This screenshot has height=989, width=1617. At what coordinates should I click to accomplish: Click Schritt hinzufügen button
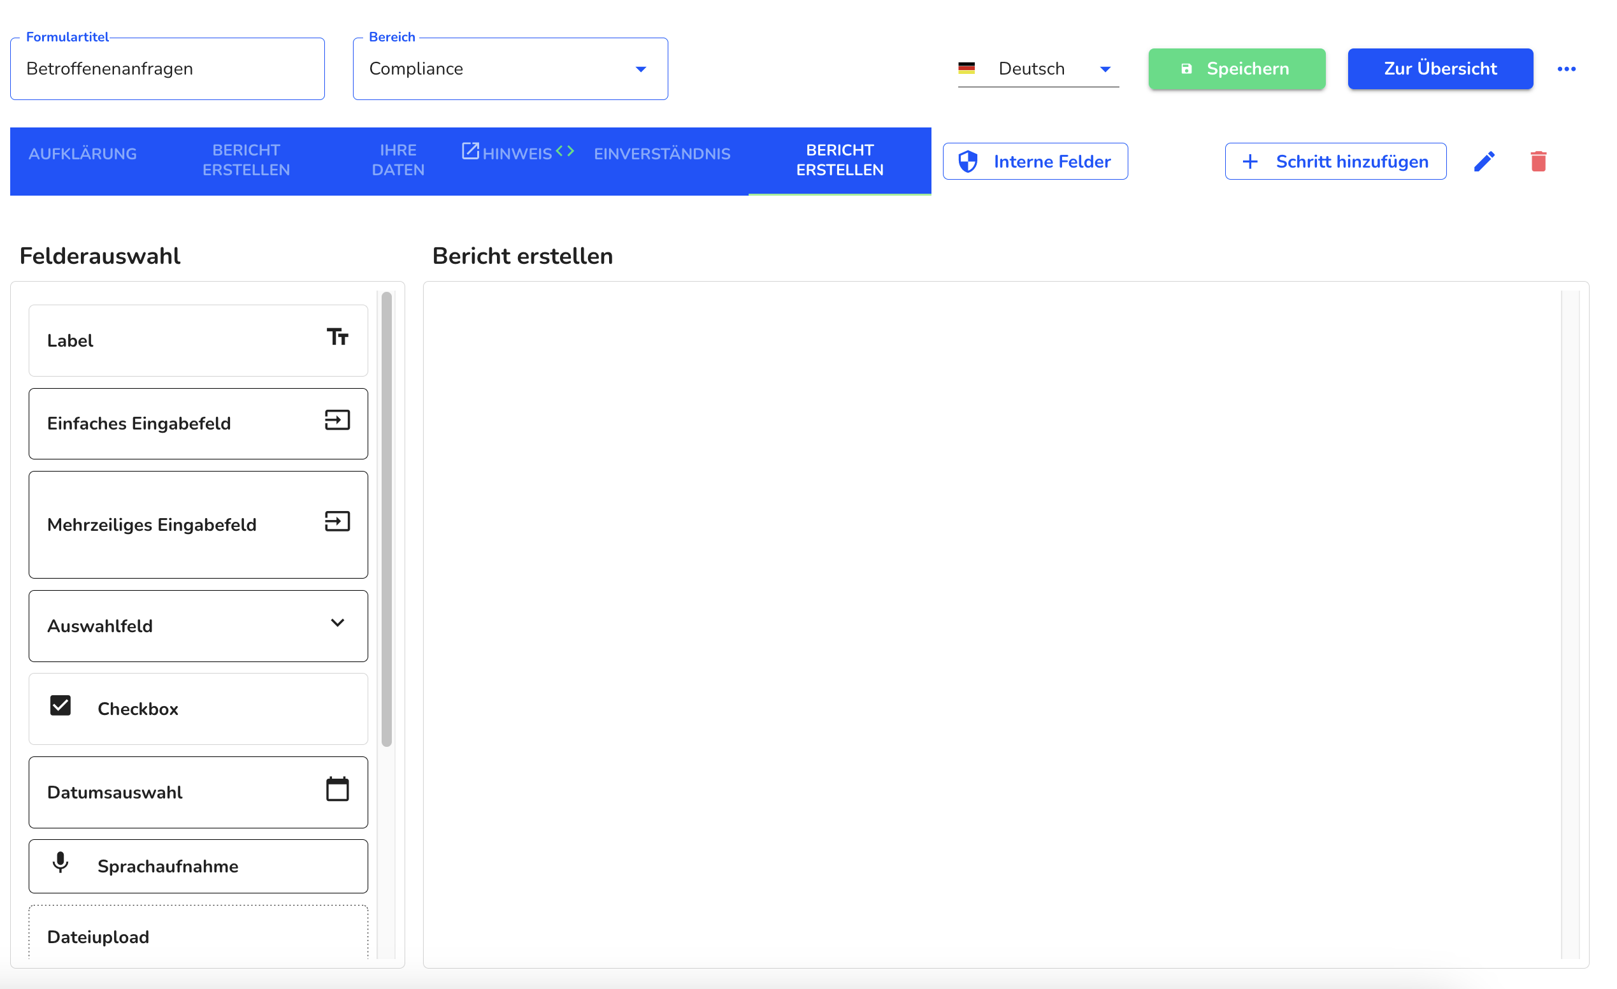click(1335, 161)
